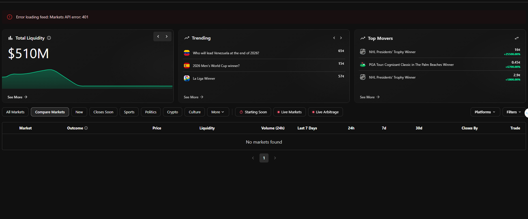This screenshot has height=219, width=528.
Task: Open the Platforms dropdown
Action: coord(485,112)
